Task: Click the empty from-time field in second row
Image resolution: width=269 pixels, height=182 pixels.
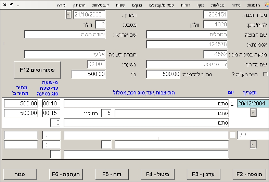Action: click(51, 135)
